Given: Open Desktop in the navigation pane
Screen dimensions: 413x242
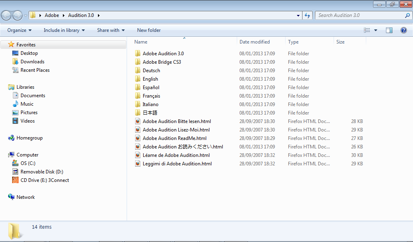Looking at the screenshot, I should (x=29, y=53).
